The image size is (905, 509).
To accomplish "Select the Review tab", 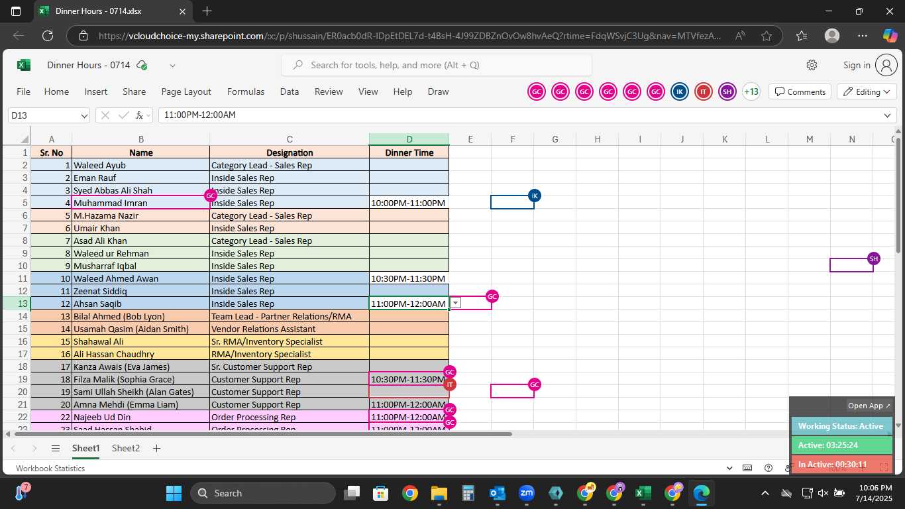I will (x=329, y=91).
